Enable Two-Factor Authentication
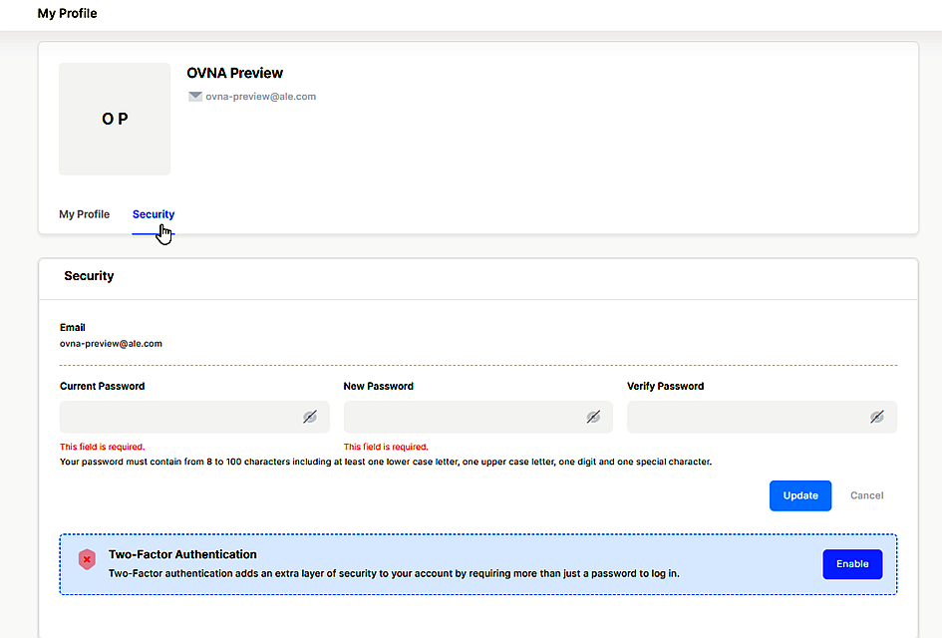Screen dimensions: 942x638 852,564
